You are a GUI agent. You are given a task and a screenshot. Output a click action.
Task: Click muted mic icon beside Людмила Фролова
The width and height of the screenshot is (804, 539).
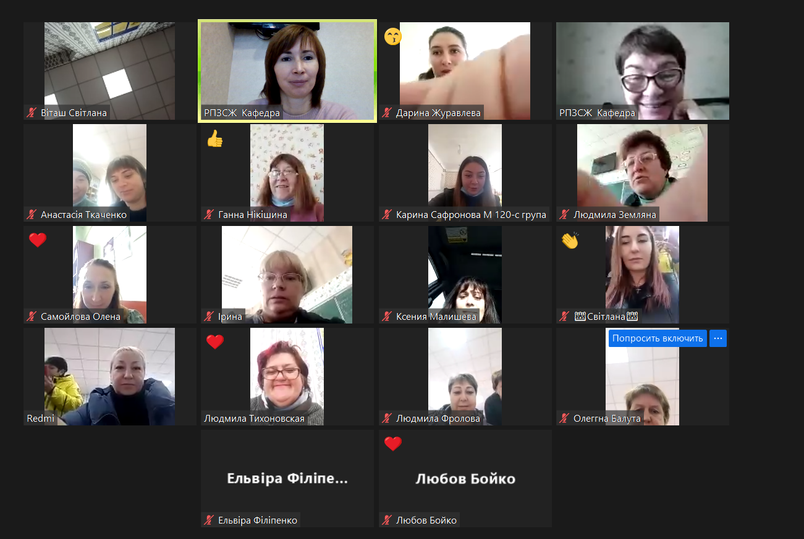click(x=387, y=419)
